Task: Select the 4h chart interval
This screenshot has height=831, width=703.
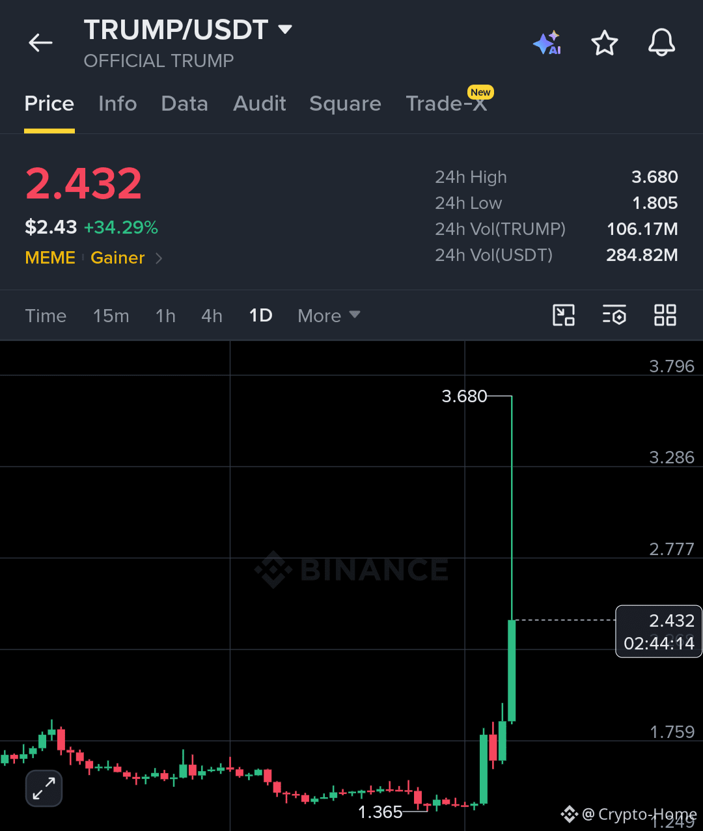Action: 212,316
